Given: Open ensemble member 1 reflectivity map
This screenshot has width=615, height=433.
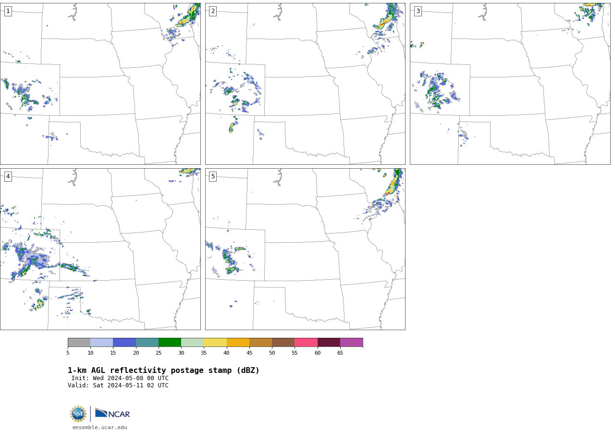Looking at the screenshot, I should (100, 84).
